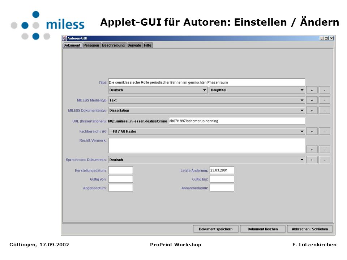
Task: Click the Abgabedatum date field
Action: (121, 188)
